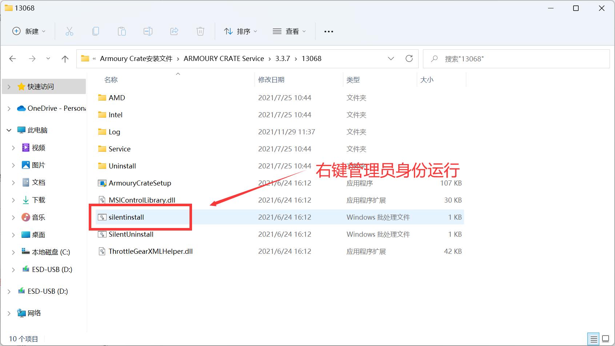Click the Share icon in the toolbar
This screenshot has height=346, width=615.
click(174, 31)
